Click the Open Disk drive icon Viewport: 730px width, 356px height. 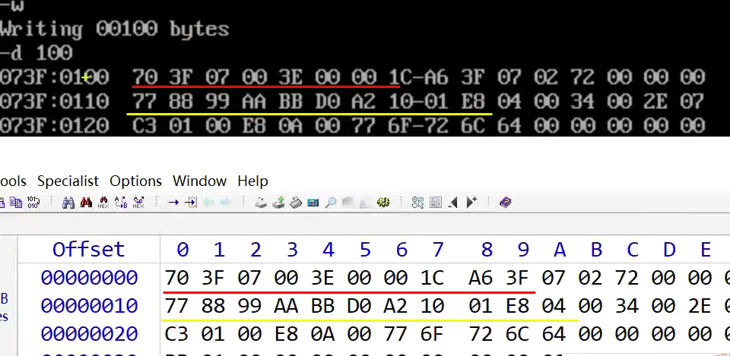pos(261,203)
